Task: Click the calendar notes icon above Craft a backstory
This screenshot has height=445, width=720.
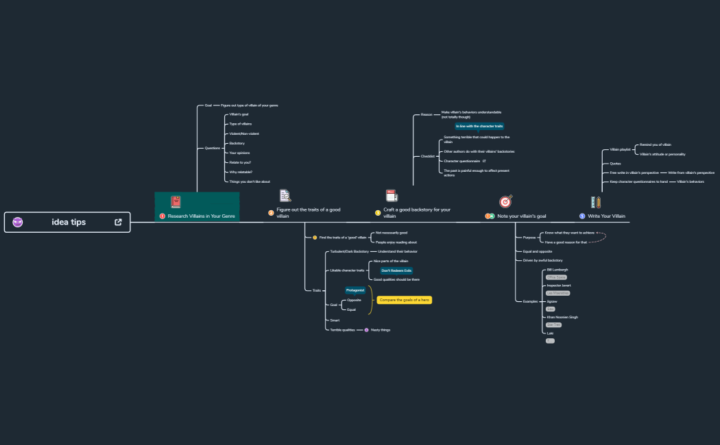Action: click(392, 196)
